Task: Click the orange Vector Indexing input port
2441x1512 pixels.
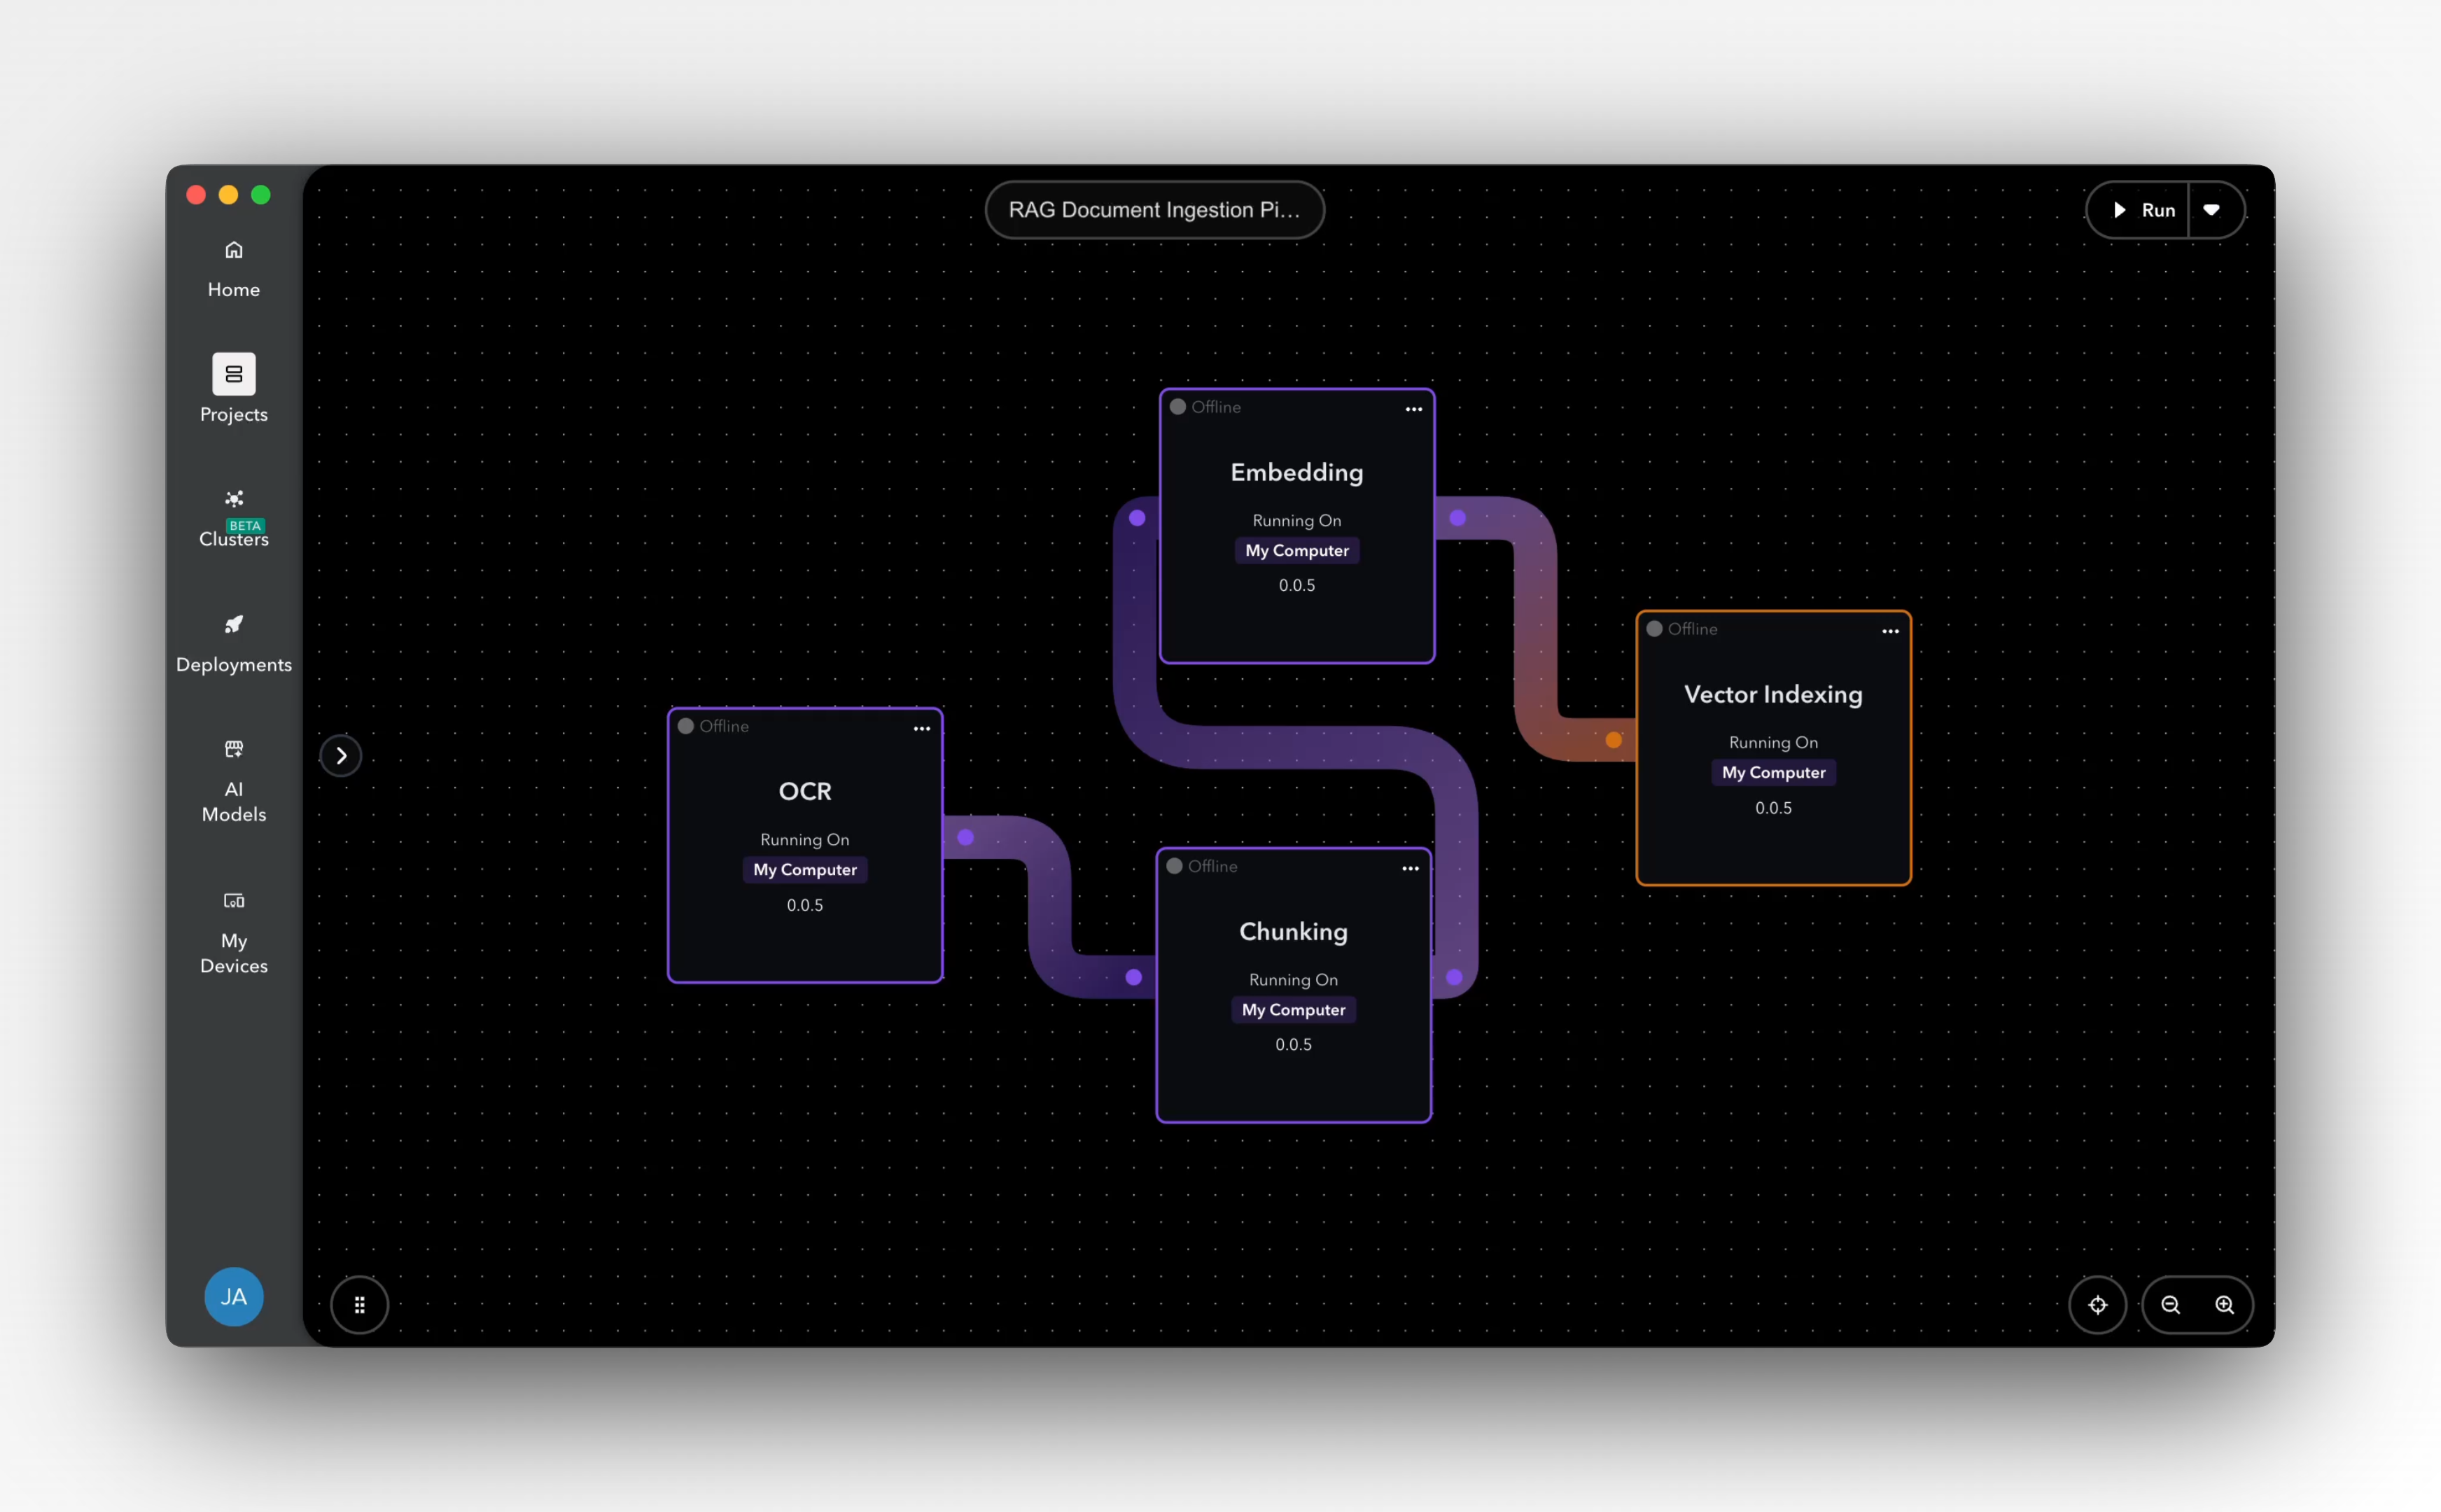Action: 1613,740
